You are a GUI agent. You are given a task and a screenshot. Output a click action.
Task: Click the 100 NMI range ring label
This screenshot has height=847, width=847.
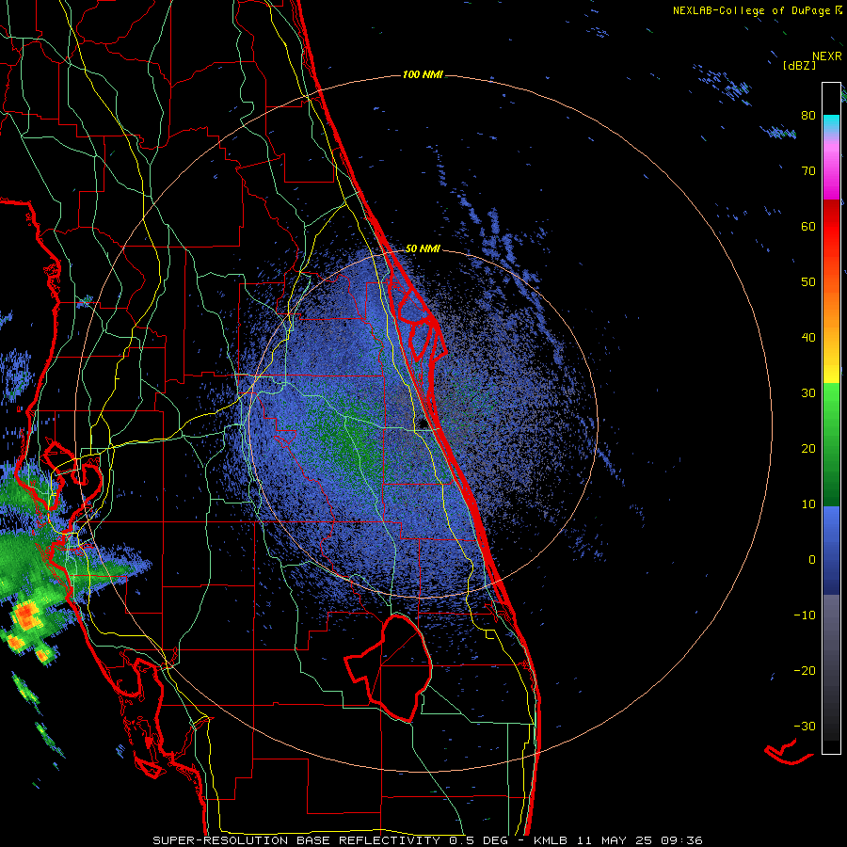423,74
